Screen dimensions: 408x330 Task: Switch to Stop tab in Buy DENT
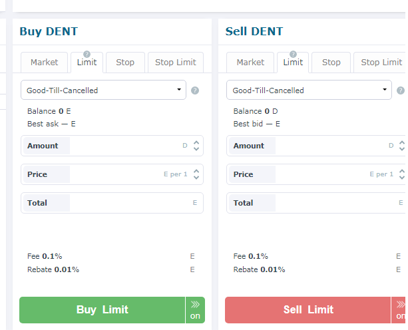(125, 63)
